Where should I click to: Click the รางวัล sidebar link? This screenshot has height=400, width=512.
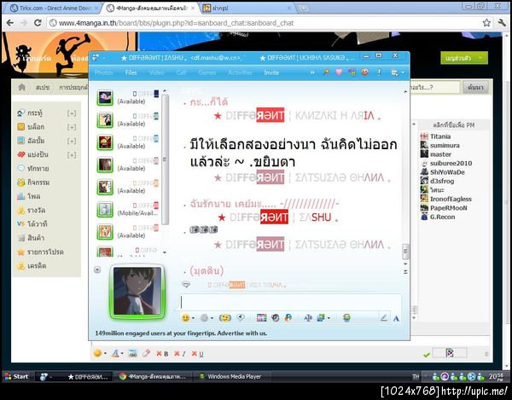pos(36,210)
